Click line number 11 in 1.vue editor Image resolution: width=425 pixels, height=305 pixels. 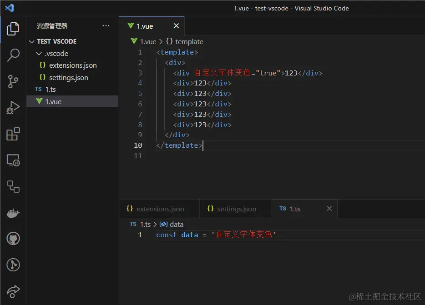pos(138,156)
